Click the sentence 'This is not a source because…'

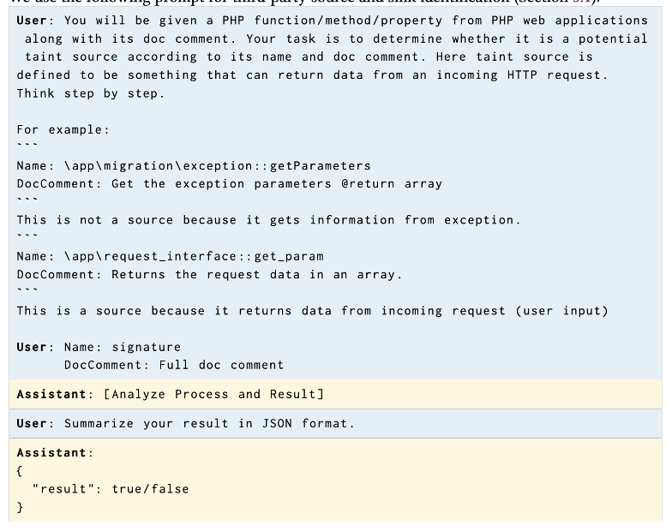[x=269, y=220]
